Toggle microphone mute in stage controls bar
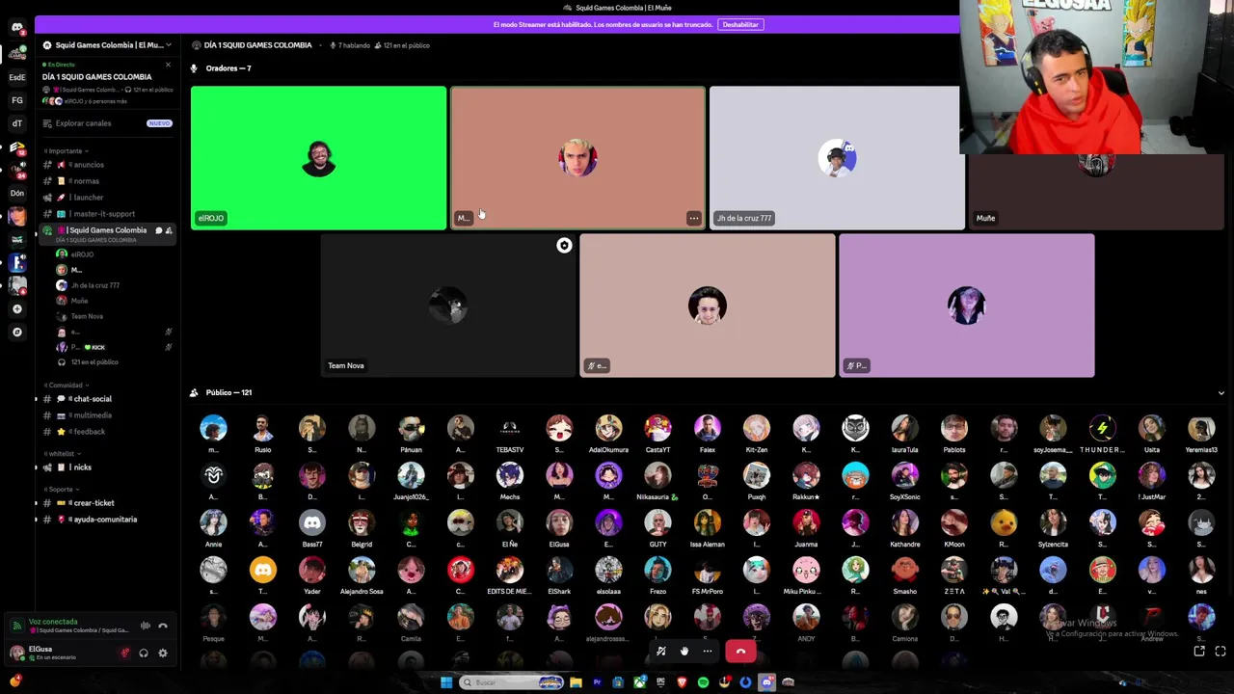1234x694 pixels. tap(661, 652)
